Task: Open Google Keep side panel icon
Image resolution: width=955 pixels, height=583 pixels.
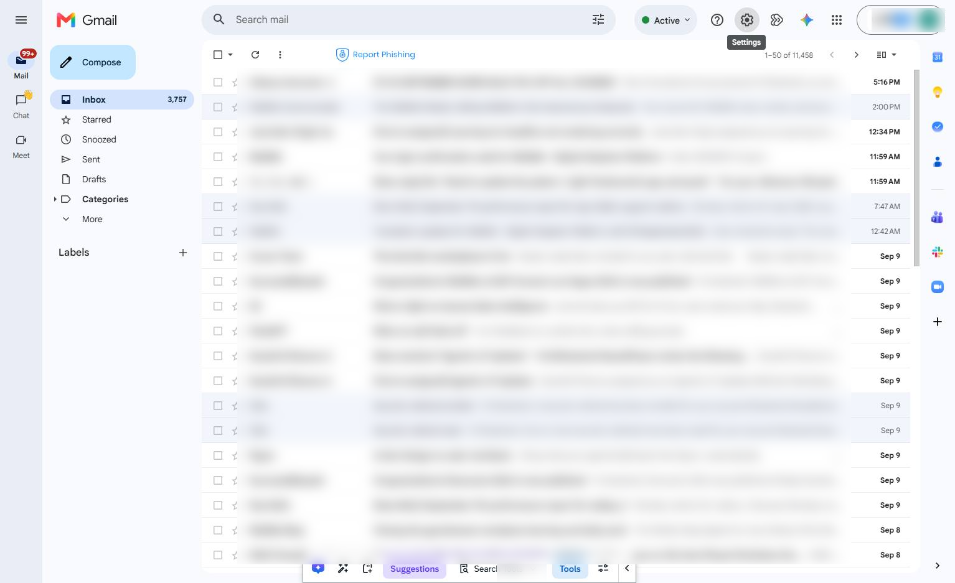Action: click(937, 92)
